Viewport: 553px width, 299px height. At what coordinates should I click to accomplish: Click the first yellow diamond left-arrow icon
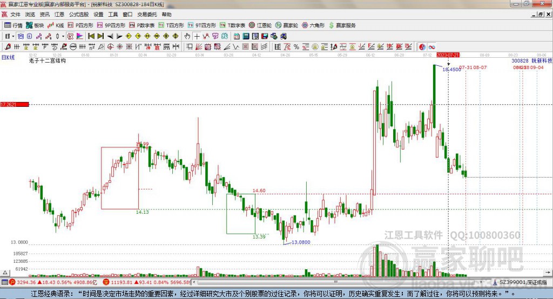pos(129,36)
